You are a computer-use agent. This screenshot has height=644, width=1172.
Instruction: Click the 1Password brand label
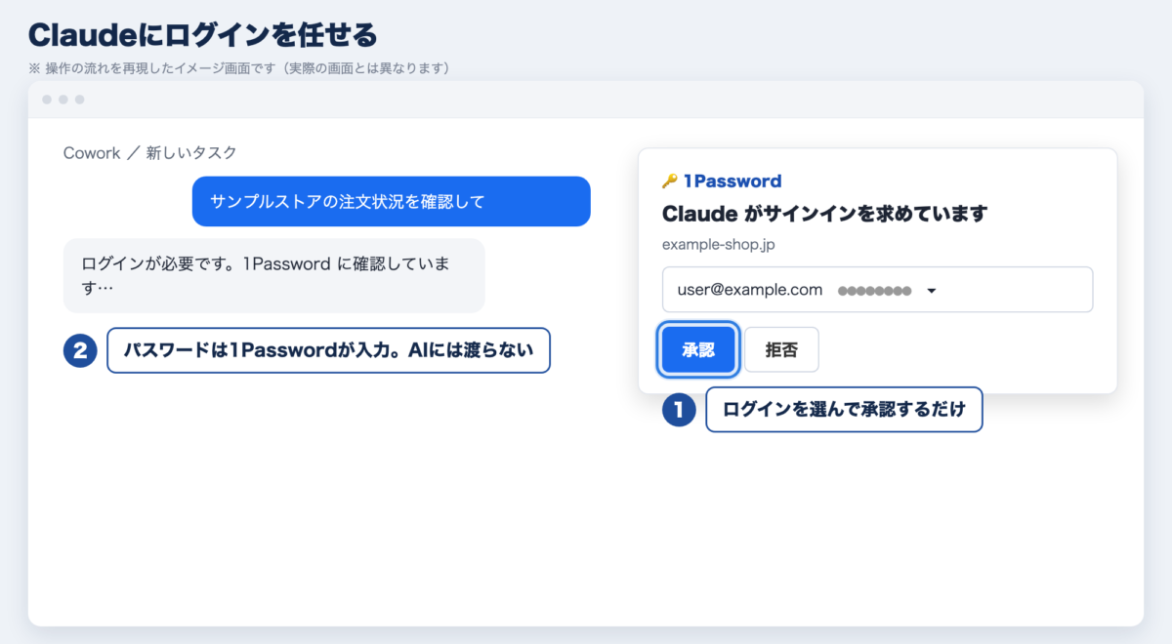pos(732,181)
